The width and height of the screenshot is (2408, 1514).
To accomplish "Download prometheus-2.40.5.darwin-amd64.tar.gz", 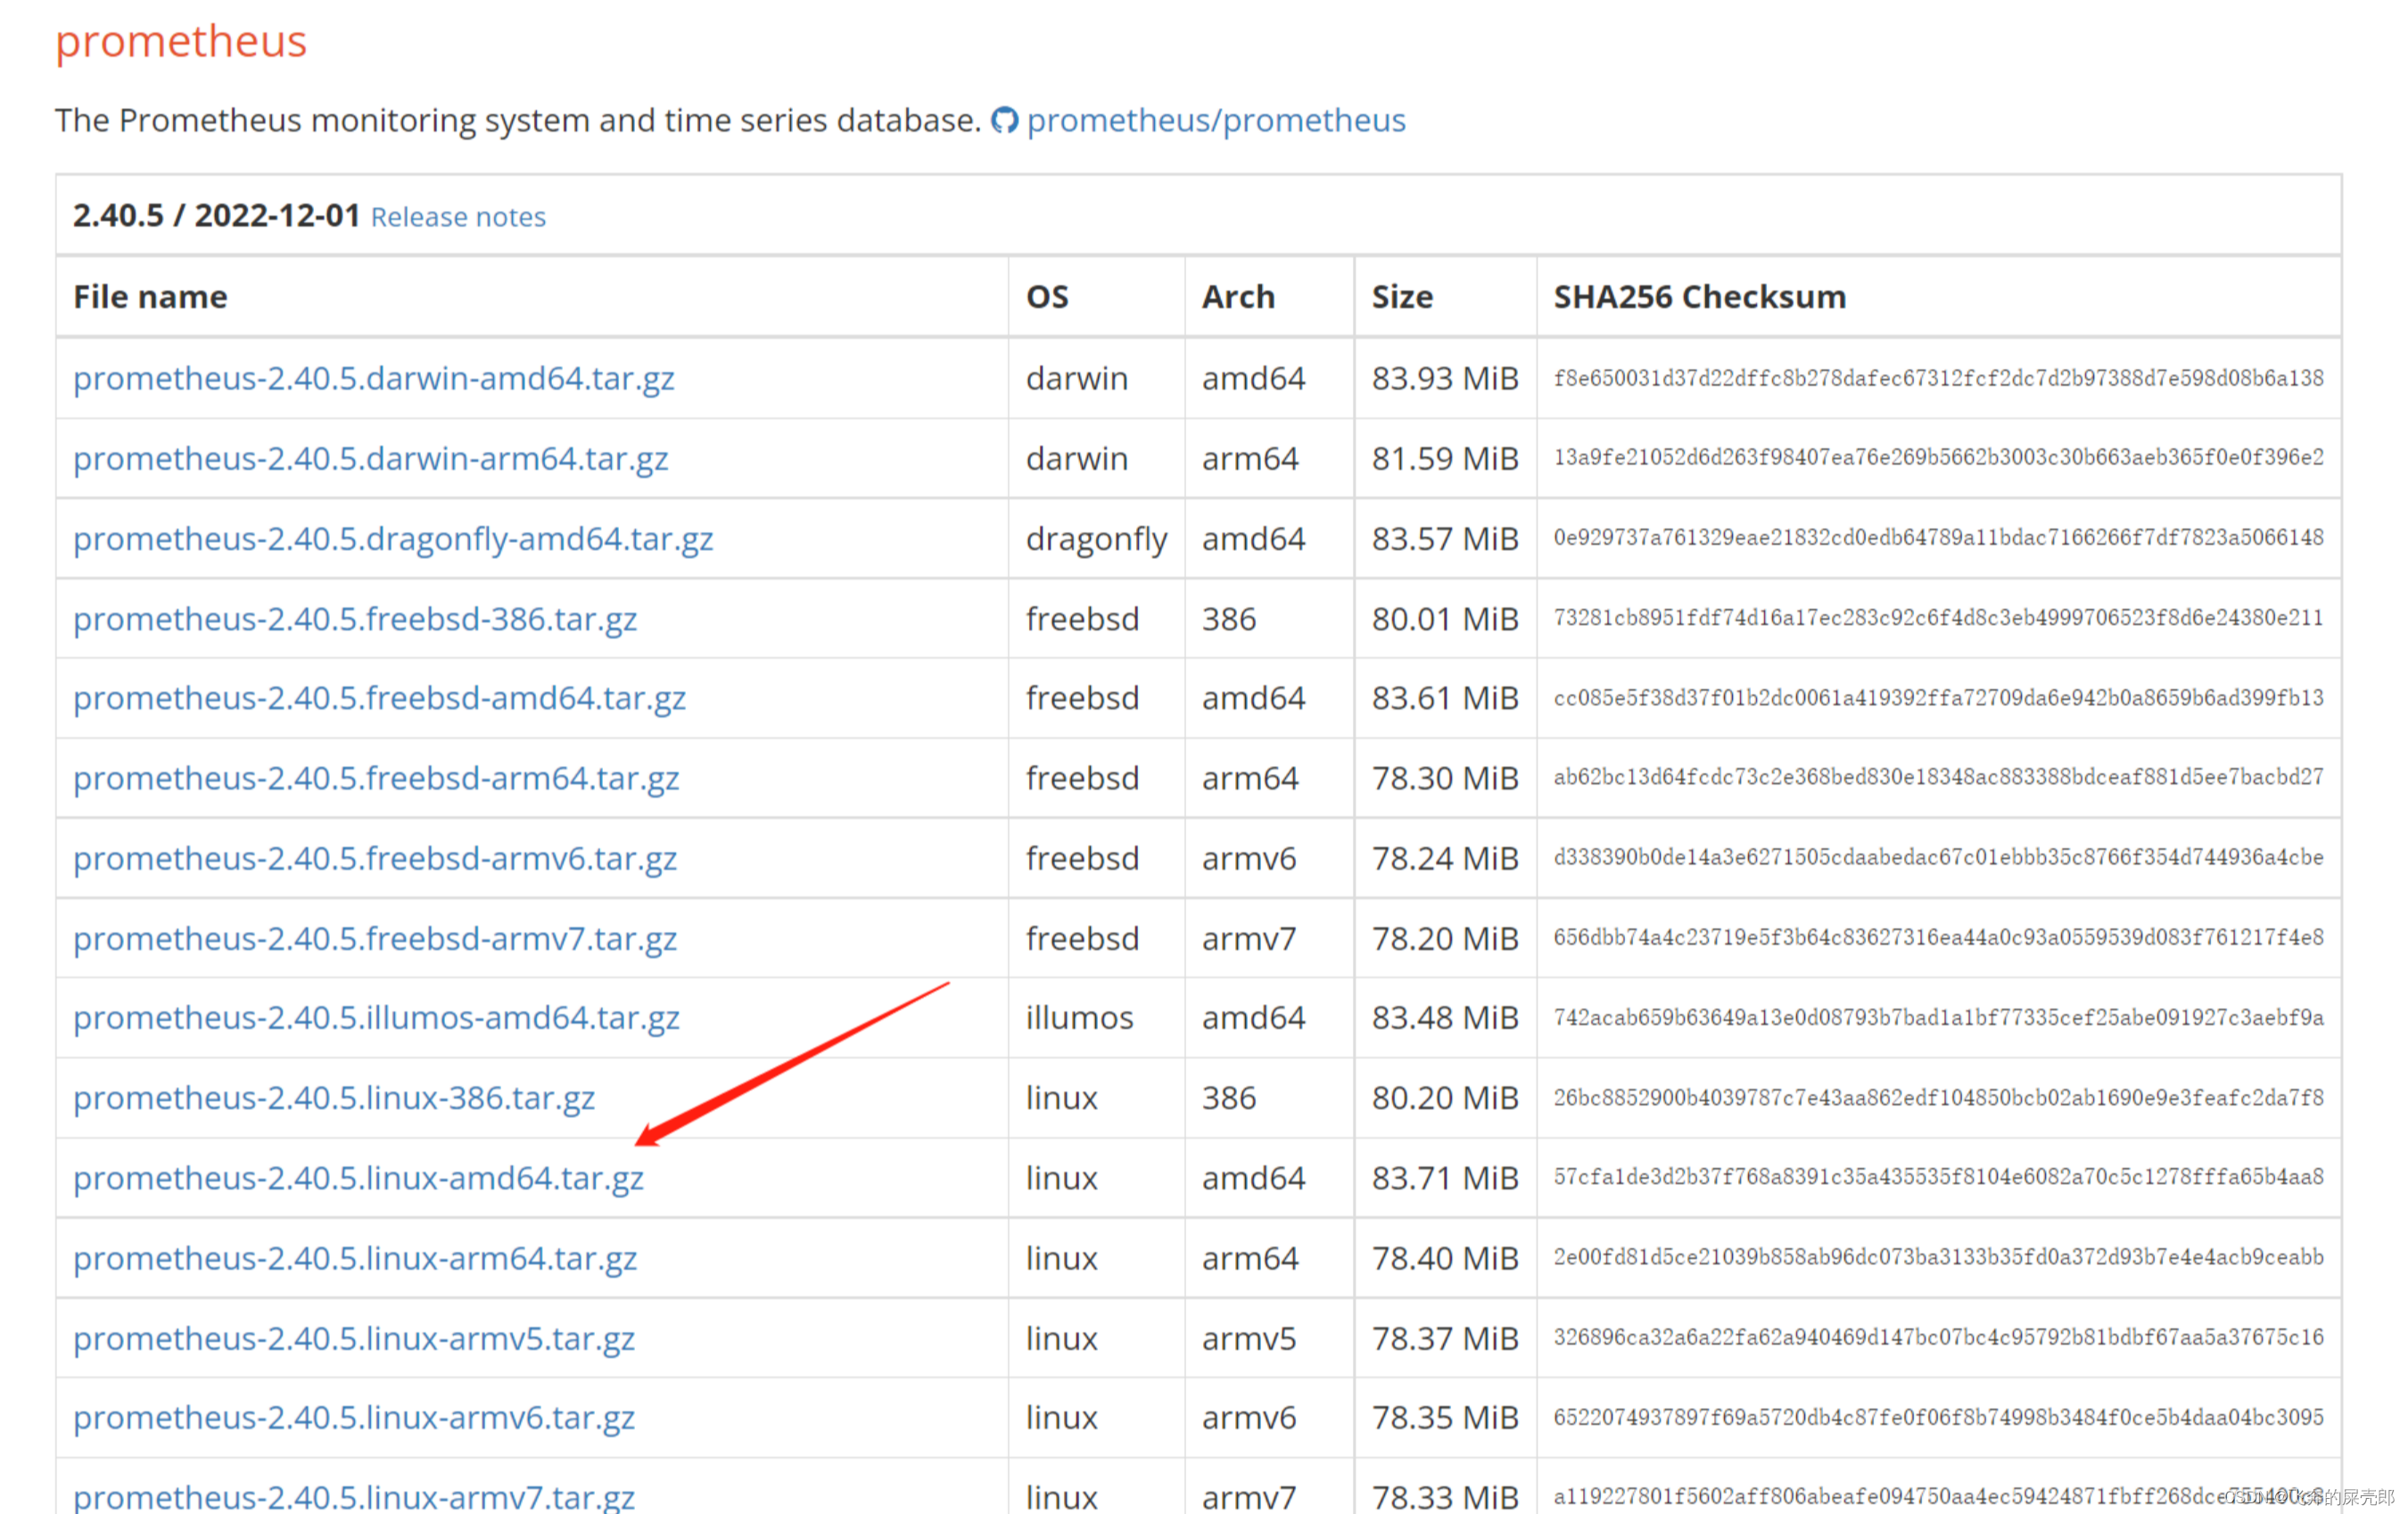I will tap(373, 378).
